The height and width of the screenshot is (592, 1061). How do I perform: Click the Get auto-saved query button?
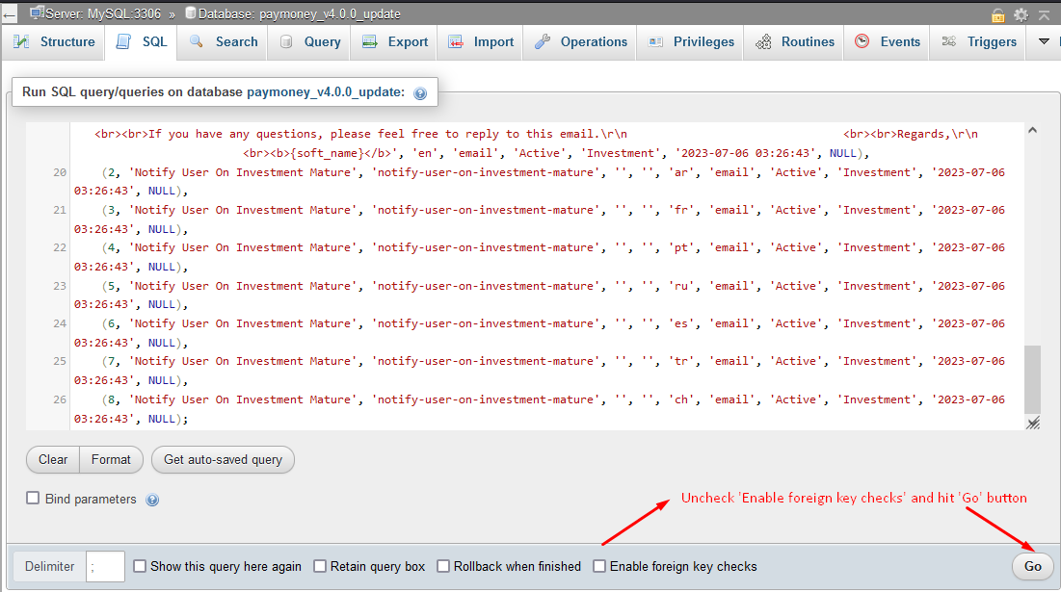pyautogui.click(x=223, y=460)
